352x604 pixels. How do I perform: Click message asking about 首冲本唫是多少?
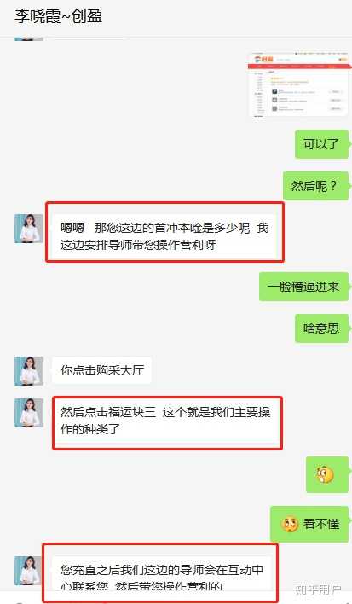164,235
